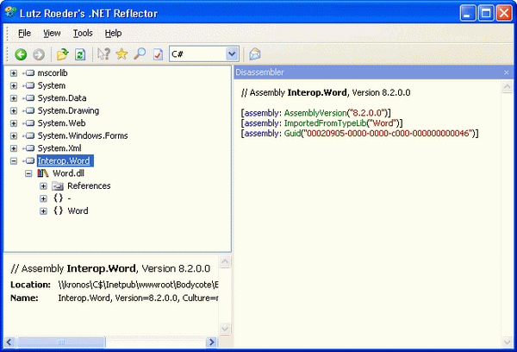Expand the System.Data node

[x=14, y=98]
